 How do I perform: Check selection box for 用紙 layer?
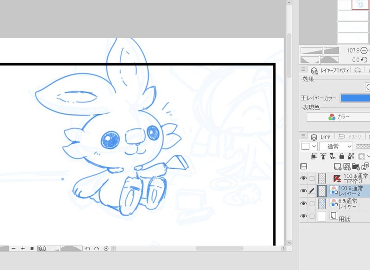click(312, 216)
